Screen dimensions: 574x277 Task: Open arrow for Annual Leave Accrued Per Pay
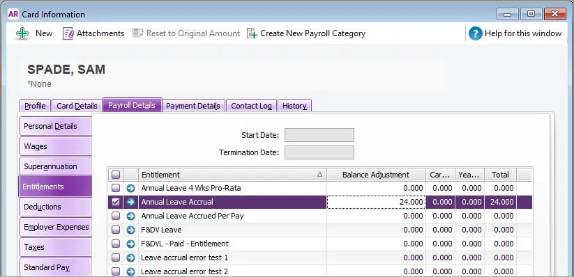click(130, 216)
